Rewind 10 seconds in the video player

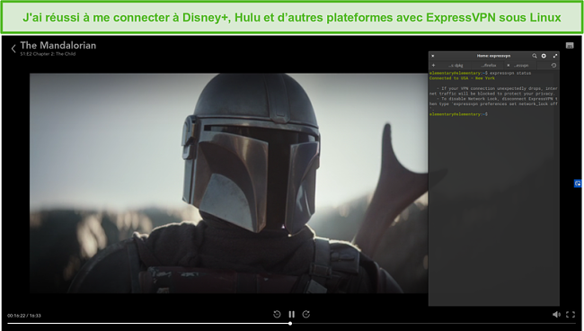(x=277, y=314)
